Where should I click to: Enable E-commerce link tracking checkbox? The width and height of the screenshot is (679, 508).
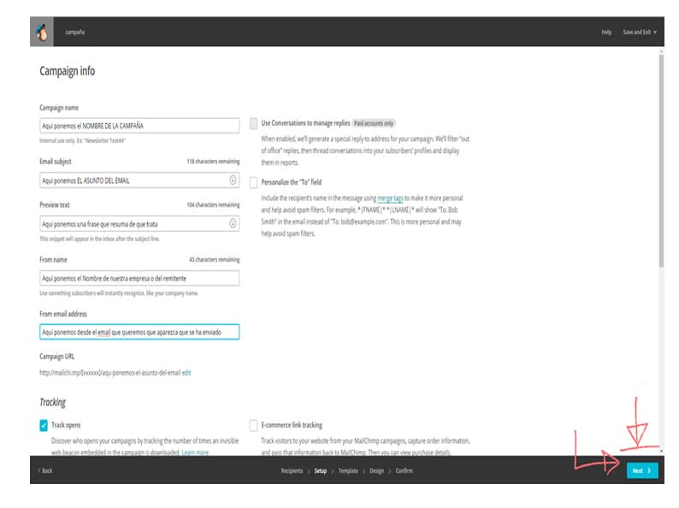253,425
